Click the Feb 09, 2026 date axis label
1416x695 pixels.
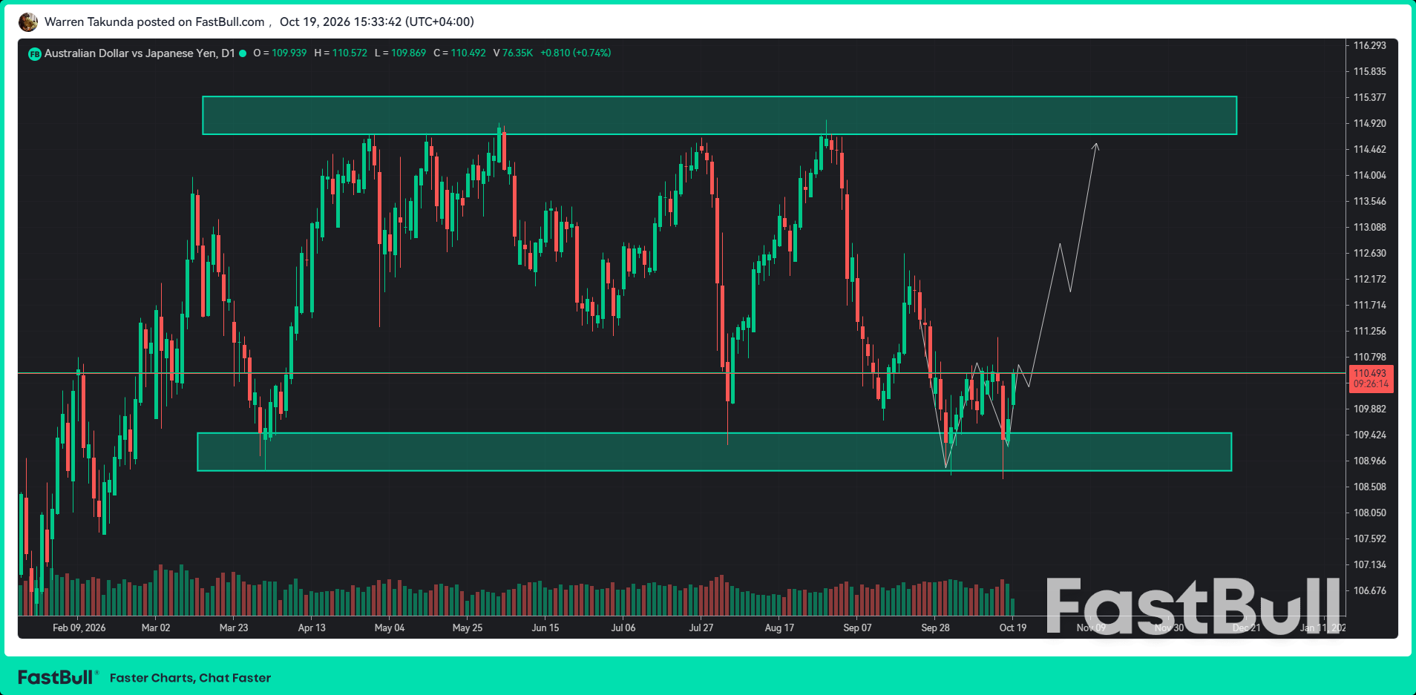tap(79, 628)
